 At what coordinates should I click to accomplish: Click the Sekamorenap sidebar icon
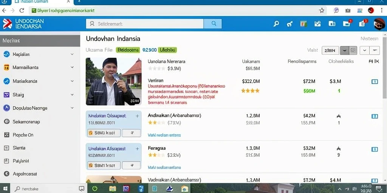(x=7, y=122)
